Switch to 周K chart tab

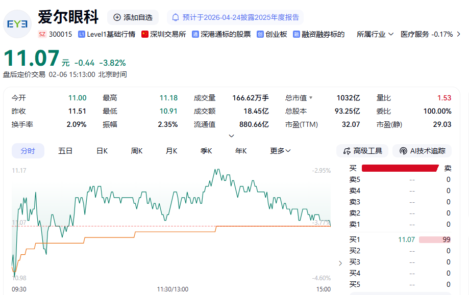coord(136,151)
